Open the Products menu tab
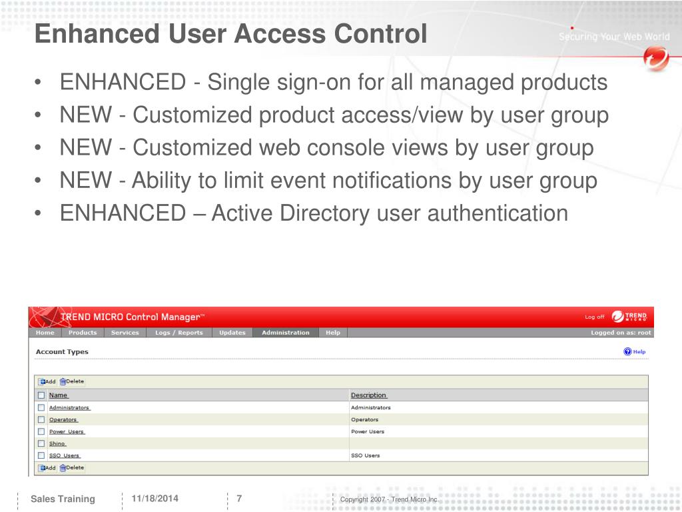This screenshot has width=682, height=512. [83, 333]
